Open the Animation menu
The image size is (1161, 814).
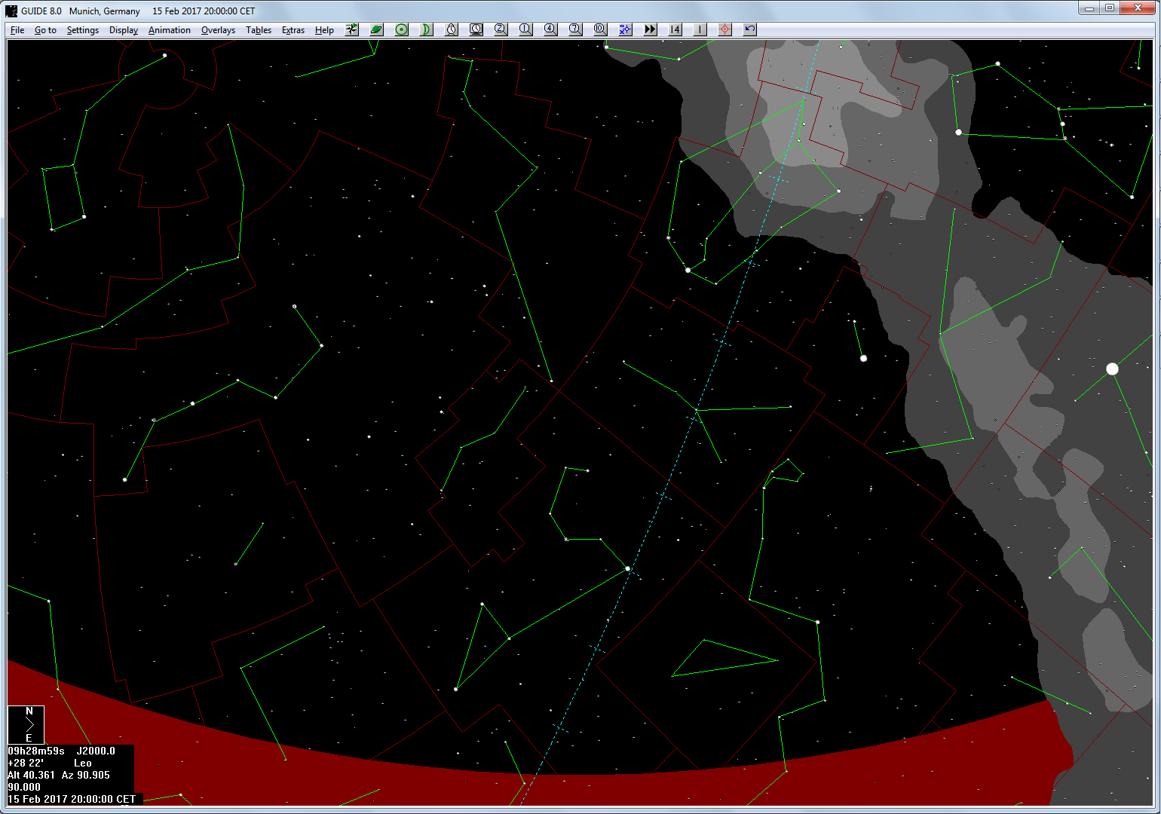(x=170, y=30)
